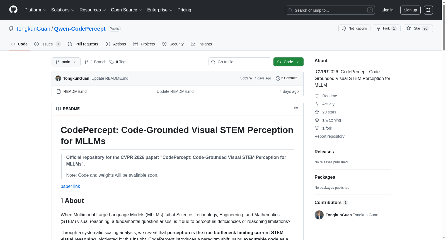The height and width of the screenshot is (240, 446).
Task: Expand the Solutions menu
Action: pyautogui.click(x=63, y=10)
